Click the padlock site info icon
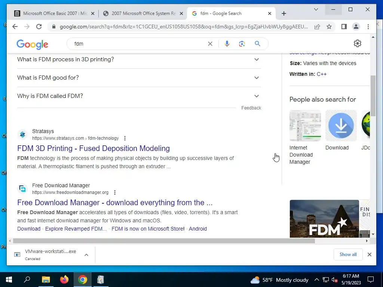Image resolution: width=383 pixels, height=287 pixels. (54, 27)
